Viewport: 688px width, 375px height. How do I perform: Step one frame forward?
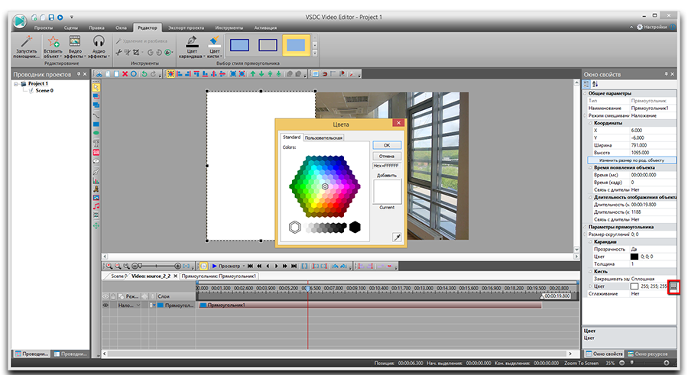pos(277,266)
